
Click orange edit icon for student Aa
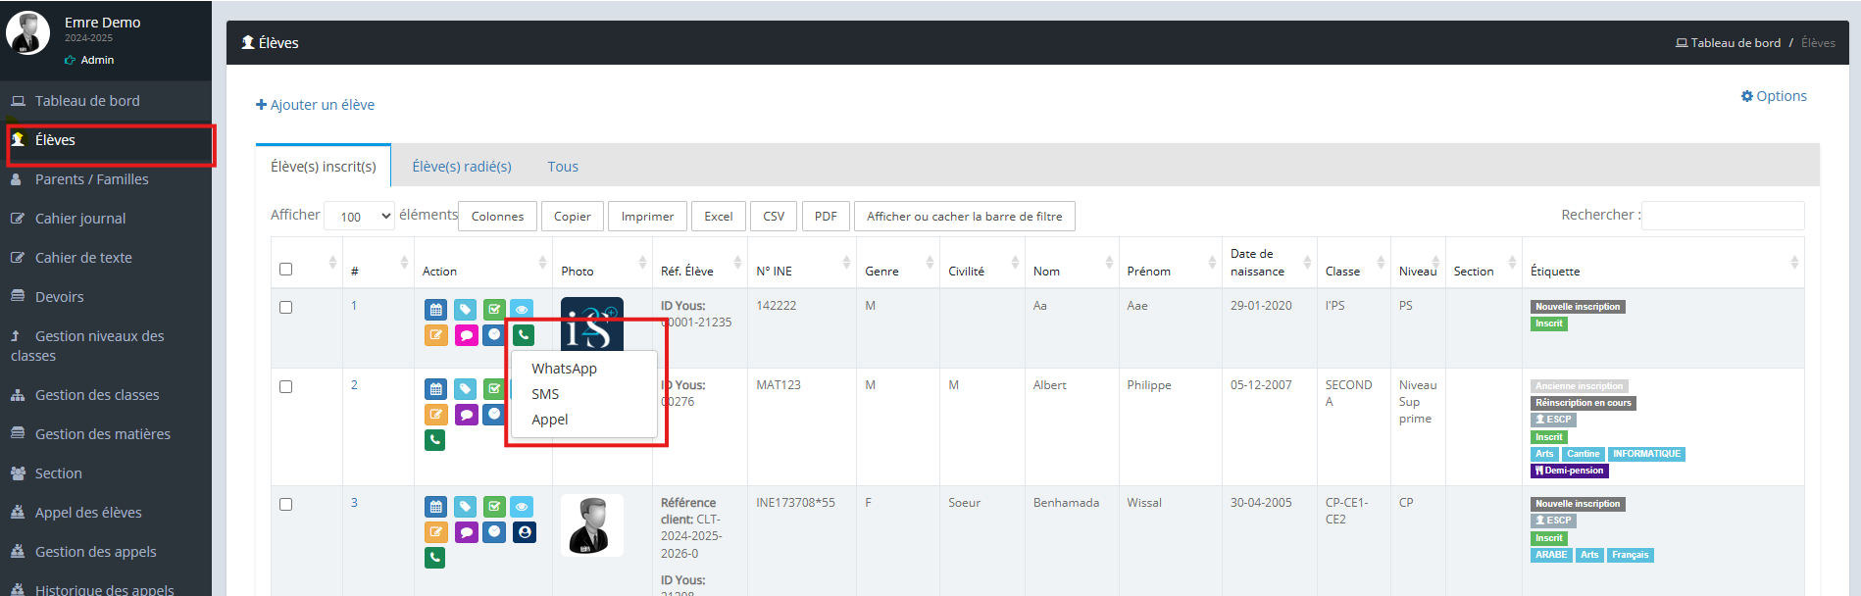(x=435, y=335)
